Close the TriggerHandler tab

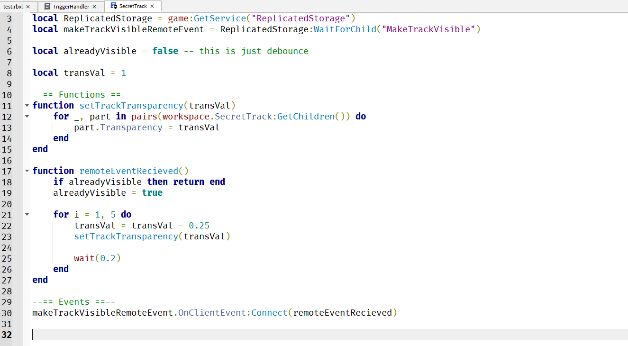click(x=93, y=6)
